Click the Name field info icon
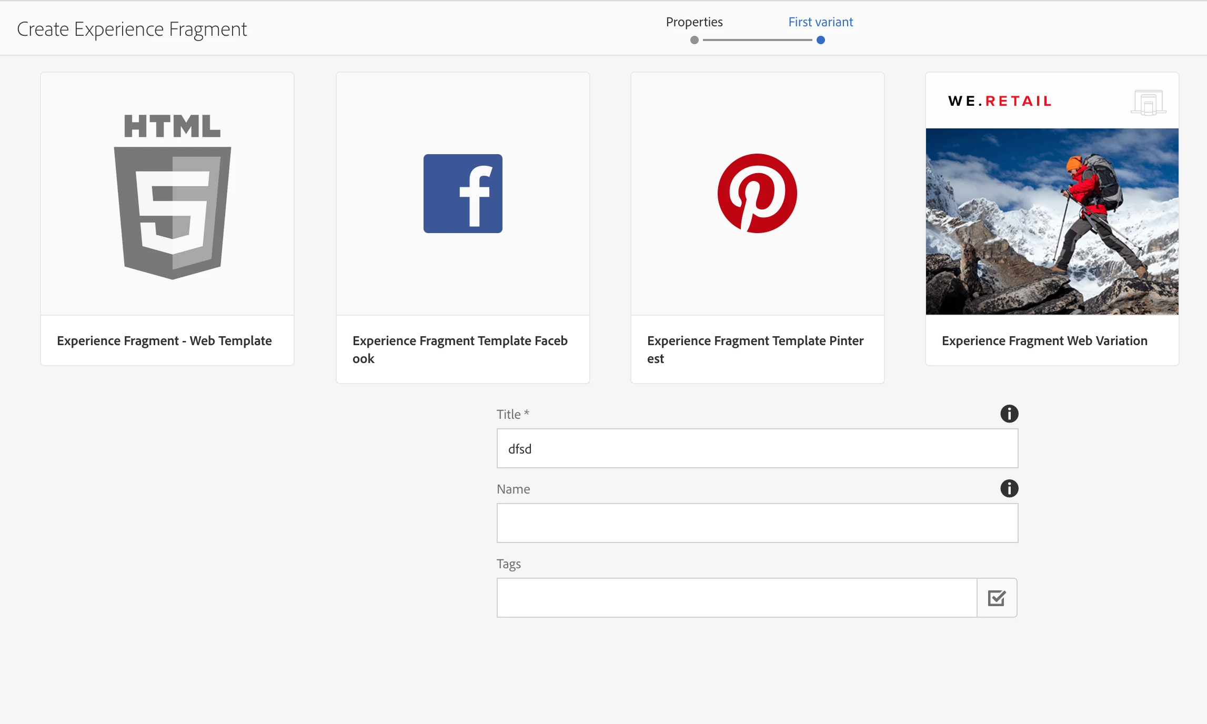Image resolution: width=1207 pixels, height=724 pixels. click(1009, 489)
